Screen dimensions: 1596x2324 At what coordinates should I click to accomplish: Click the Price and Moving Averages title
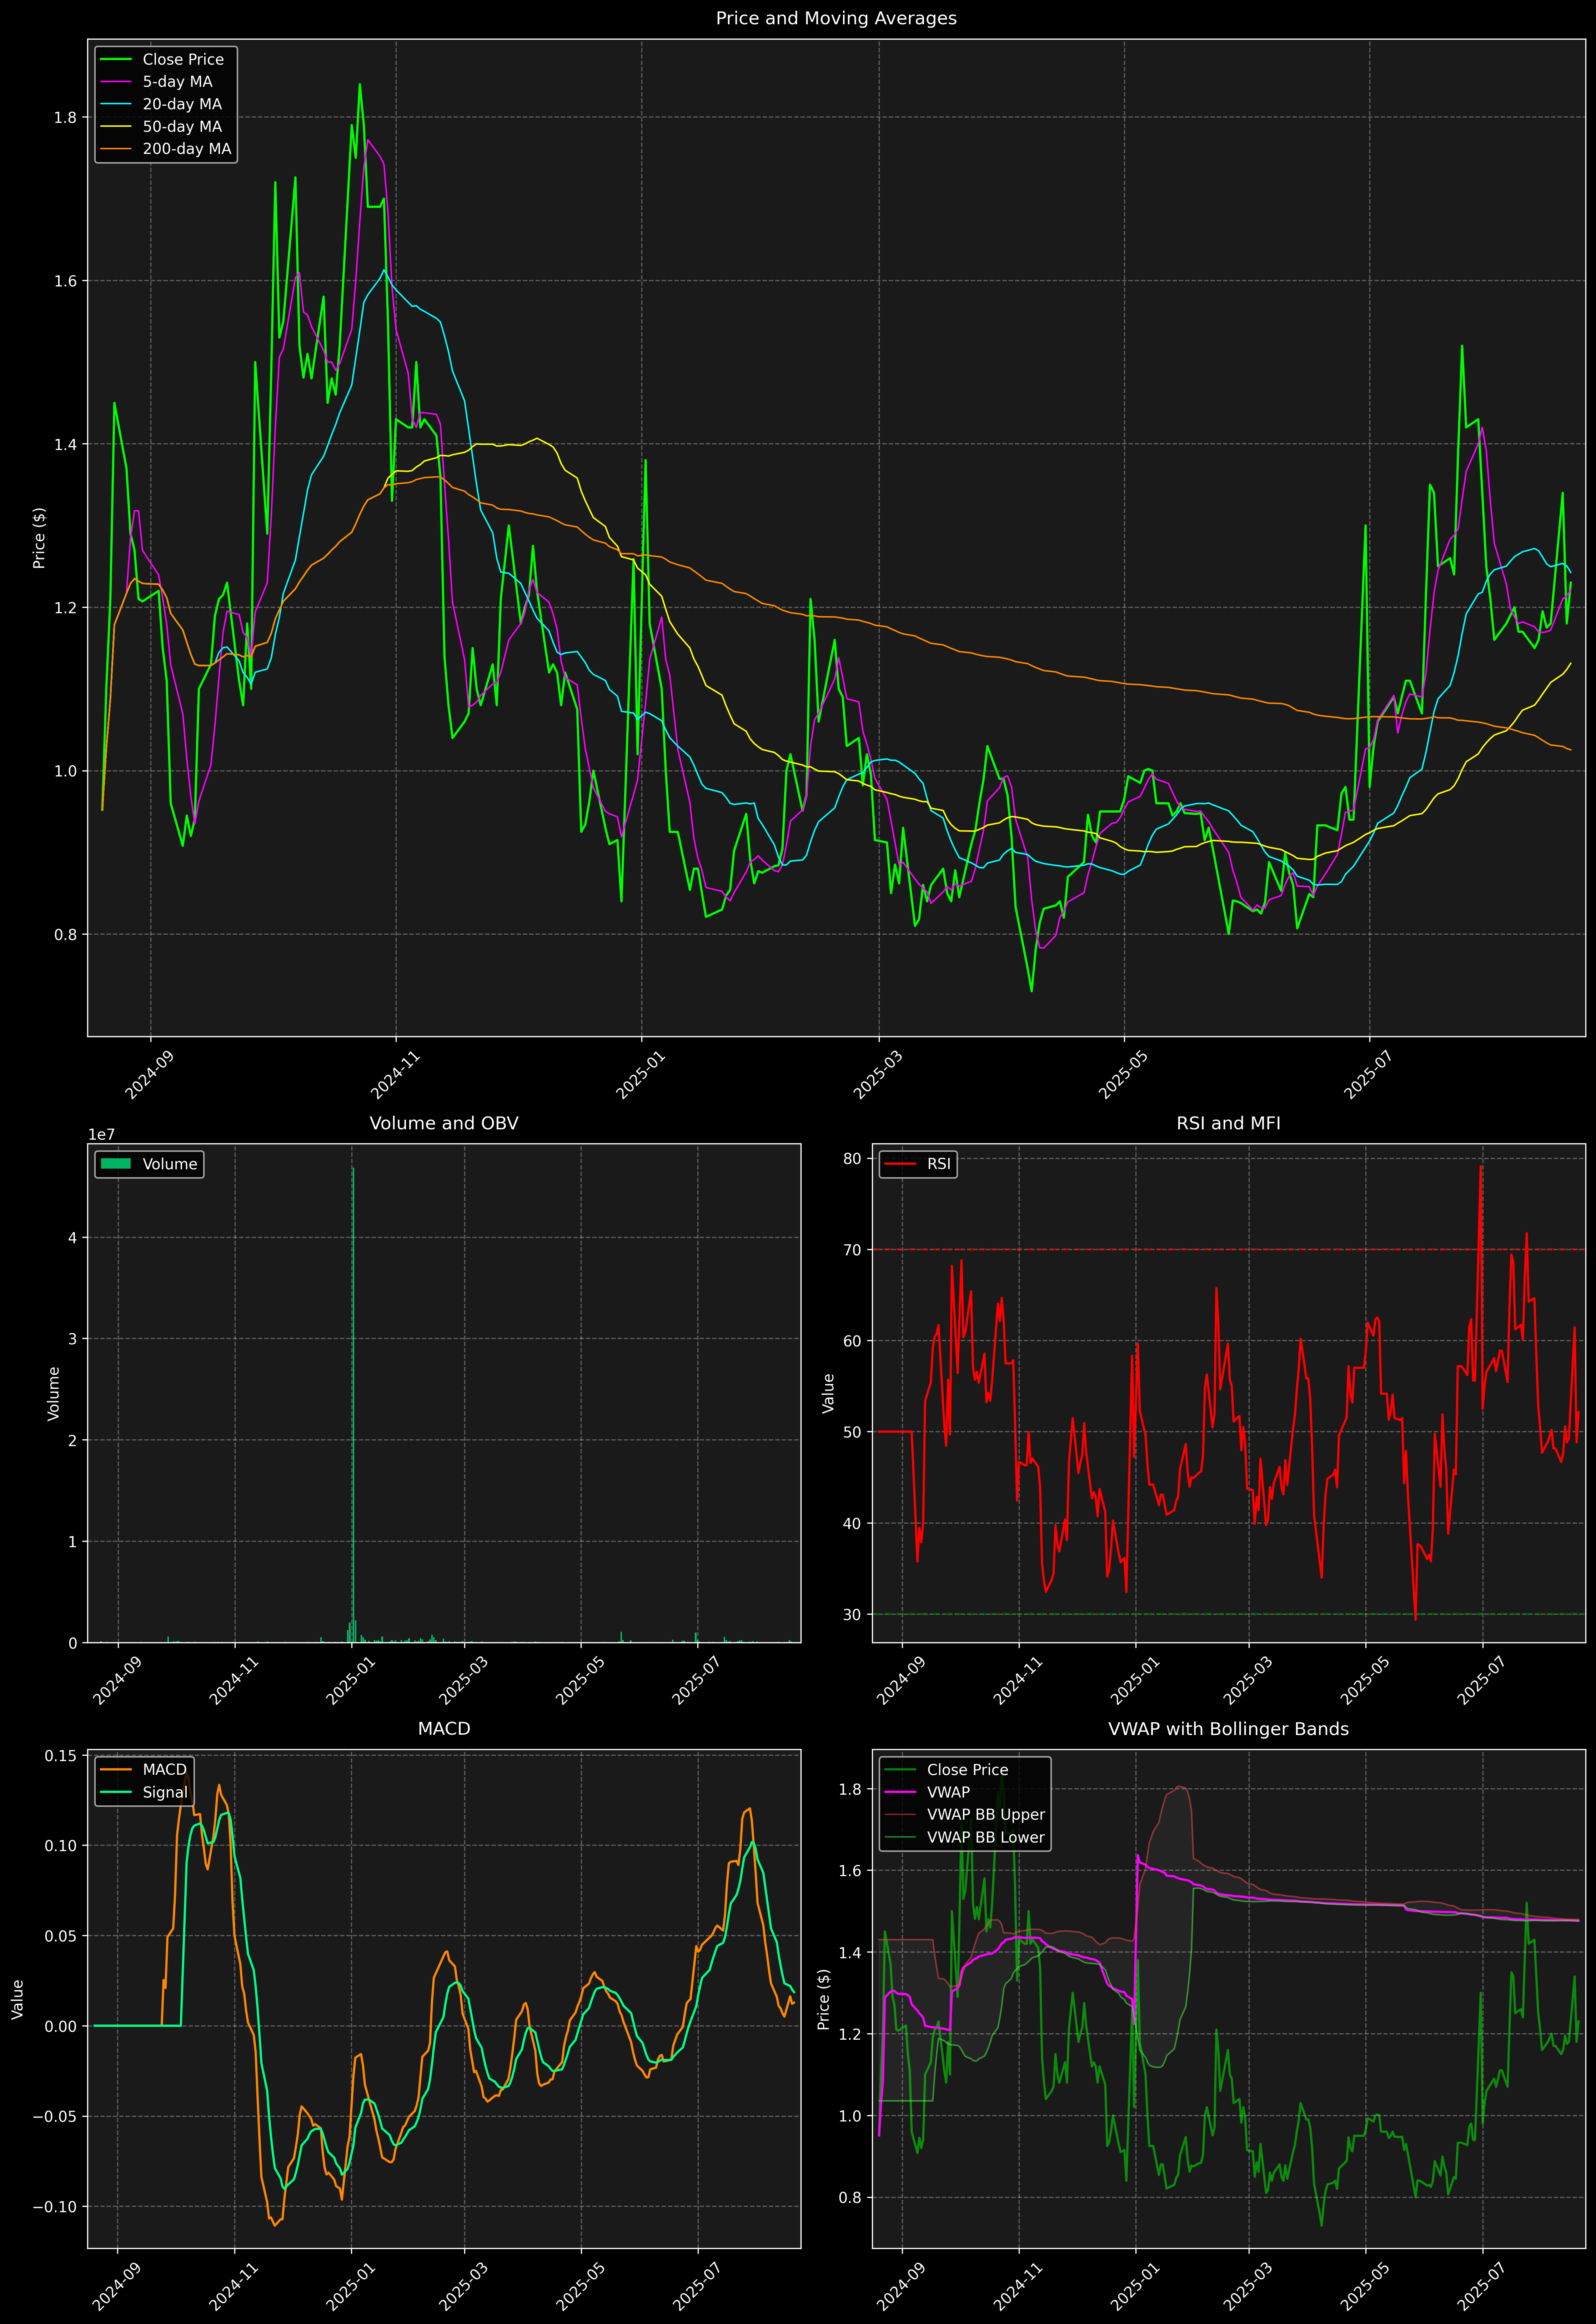836,18
